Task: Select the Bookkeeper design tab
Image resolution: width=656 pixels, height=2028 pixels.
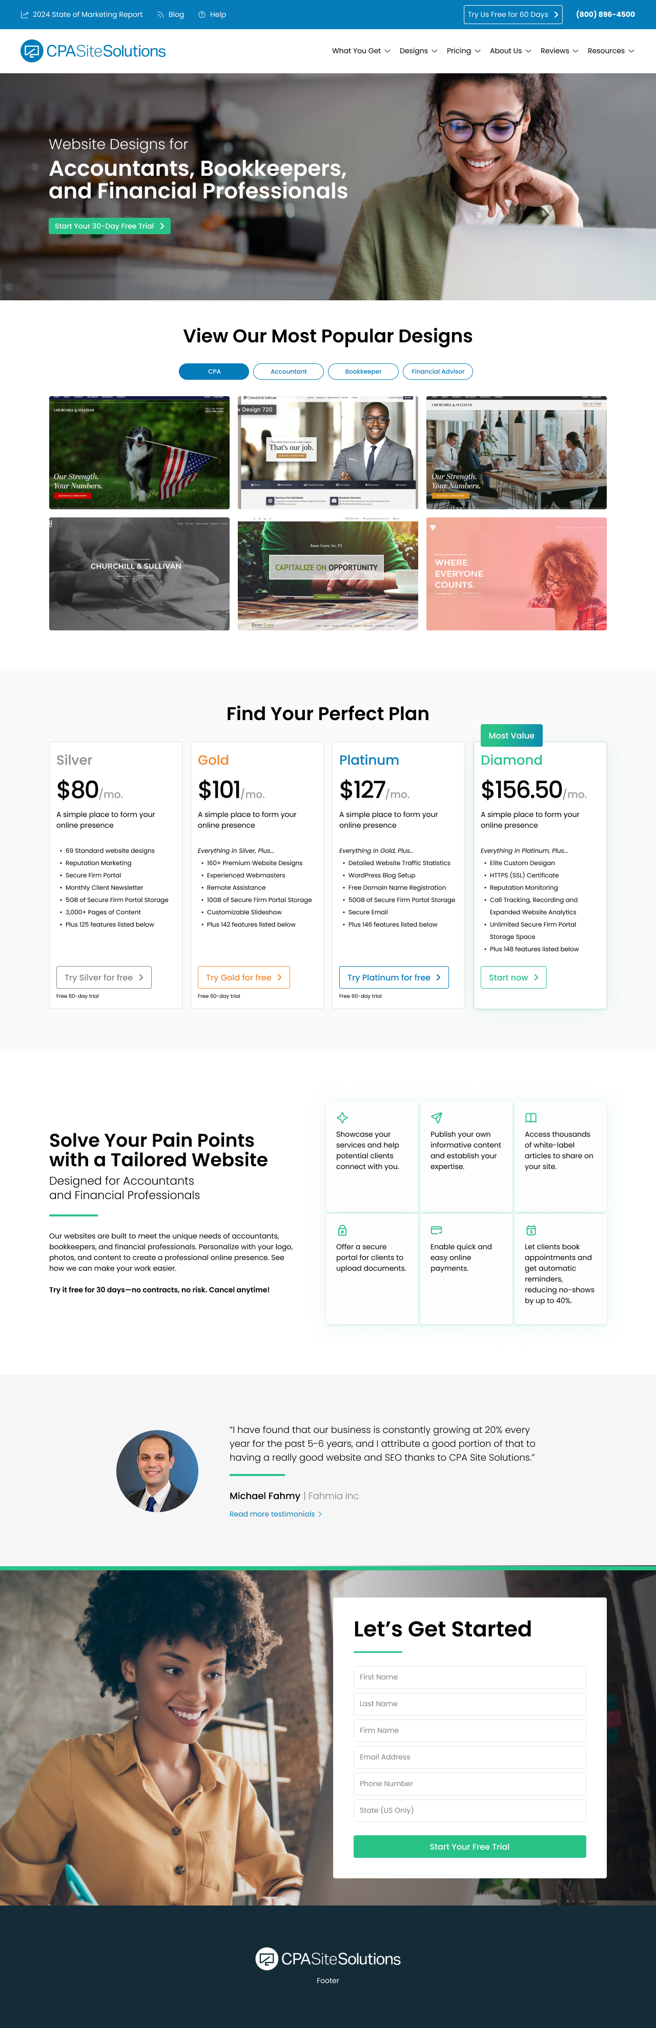Action: pyautogui.click(x=363, y=372)
